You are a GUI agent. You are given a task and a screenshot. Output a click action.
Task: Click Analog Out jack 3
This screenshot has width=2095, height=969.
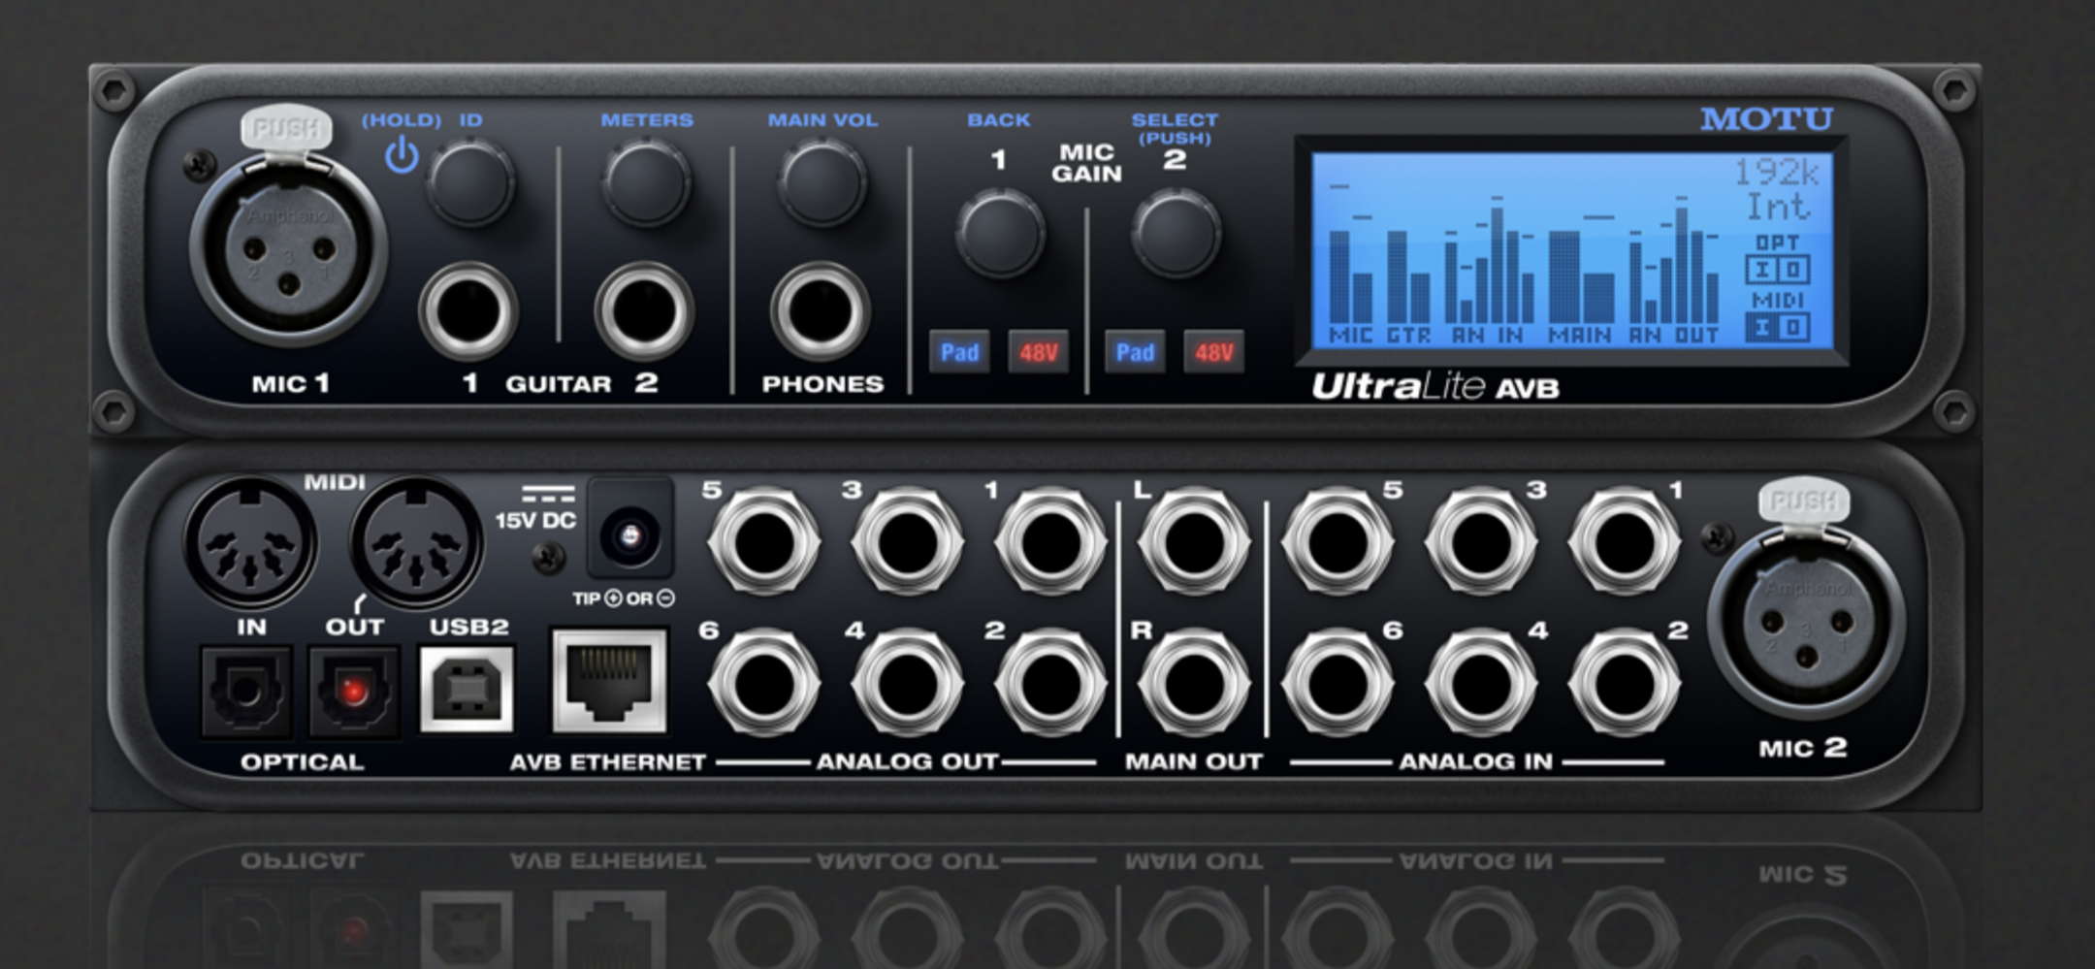pos(907,542)
